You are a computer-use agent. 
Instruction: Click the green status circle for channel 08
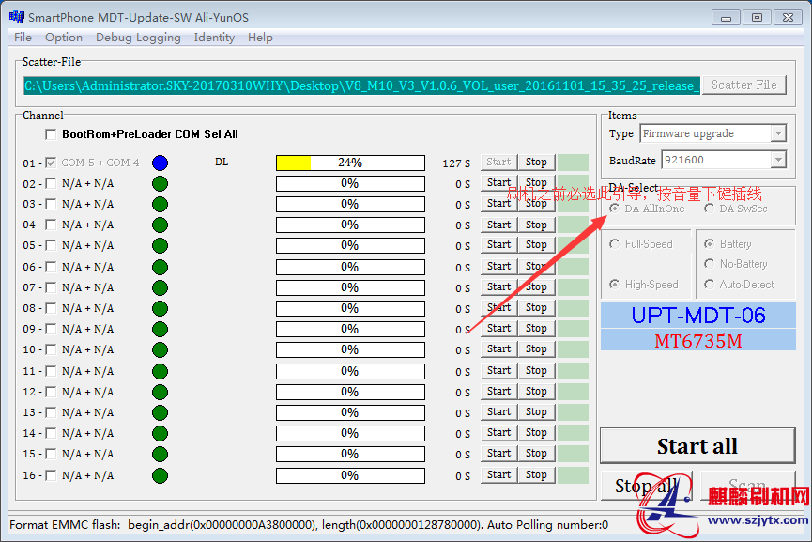(160, 308)
